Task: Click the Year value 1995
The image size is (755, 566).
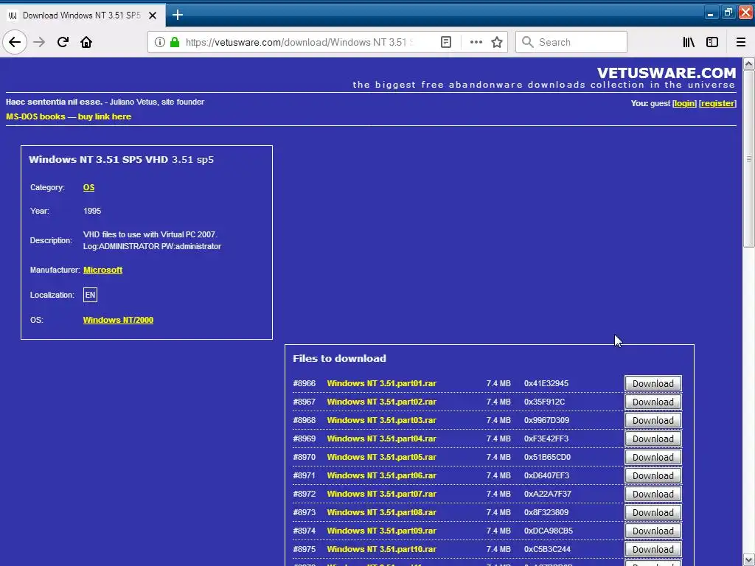Action: (x=92, y=211)
